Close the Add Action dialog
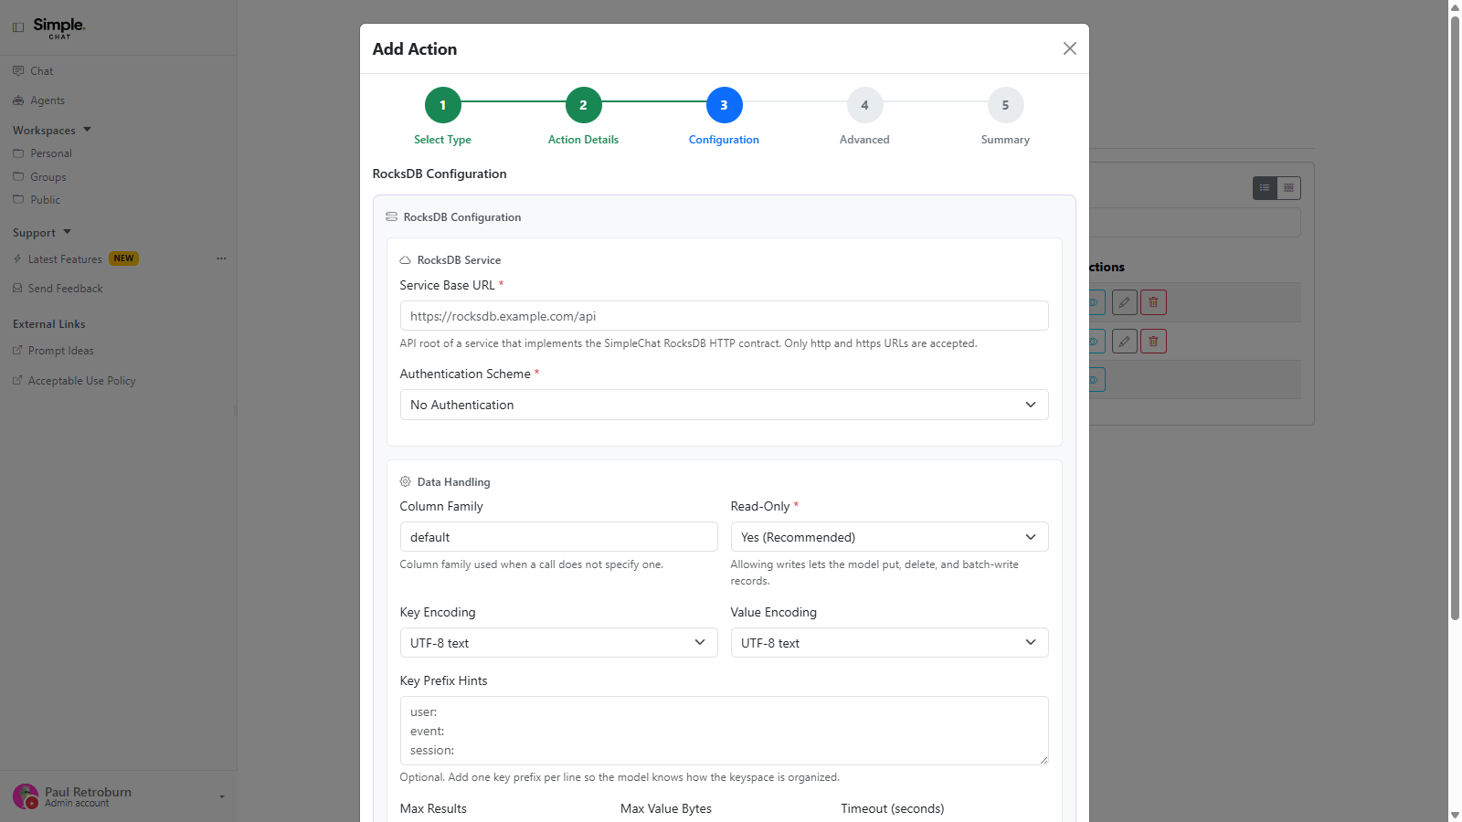Image resolution: width=1462 pixels, height=822 pixels. pyautogui.click(x=1069, y=48)
